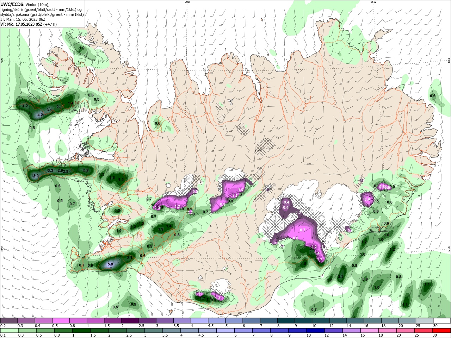Pick the dark teal 9–10 swatch in the upper legend
This screenshot has width=451, height=338.
[303, 321]
